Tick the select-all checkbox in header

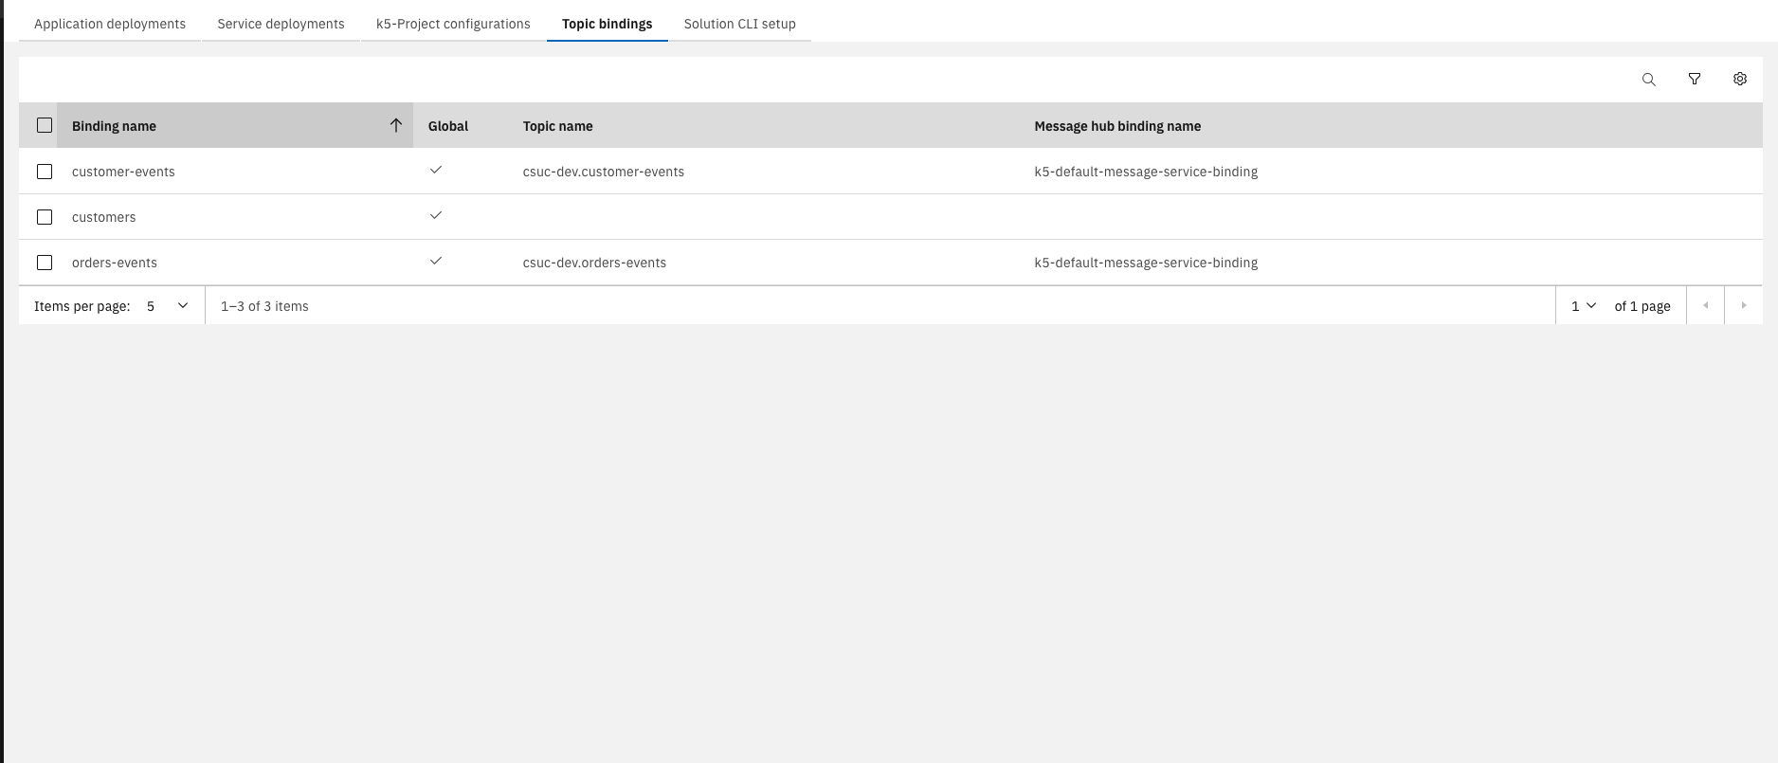45,125
